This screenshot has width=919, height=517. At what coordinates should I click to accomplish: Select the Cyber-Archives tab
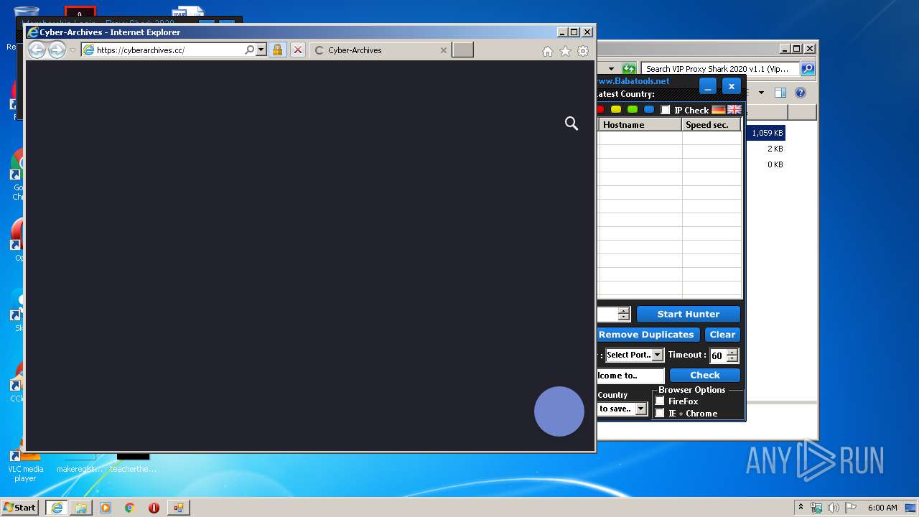click(x=381, y=50)
